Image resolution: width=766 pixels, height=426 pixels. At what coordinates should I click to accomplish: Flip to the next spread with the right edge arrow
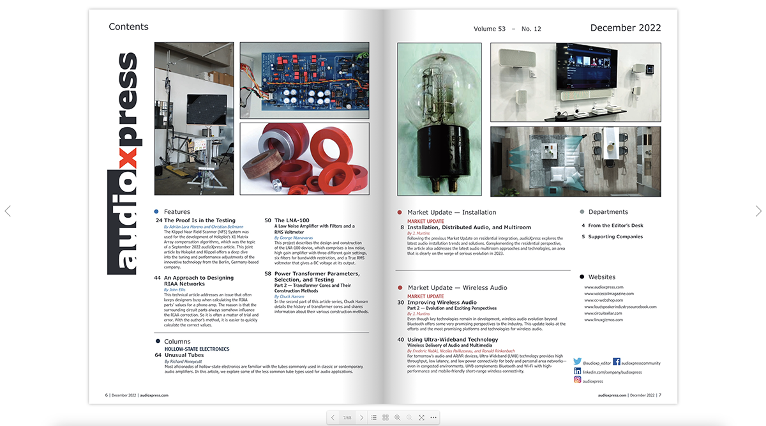pyautogui.click(x=758, y=211)
